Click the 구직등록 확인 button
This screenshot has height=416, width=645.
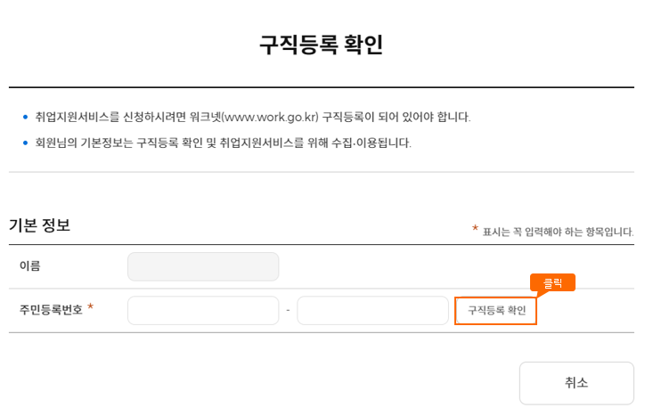coord(496,311)
